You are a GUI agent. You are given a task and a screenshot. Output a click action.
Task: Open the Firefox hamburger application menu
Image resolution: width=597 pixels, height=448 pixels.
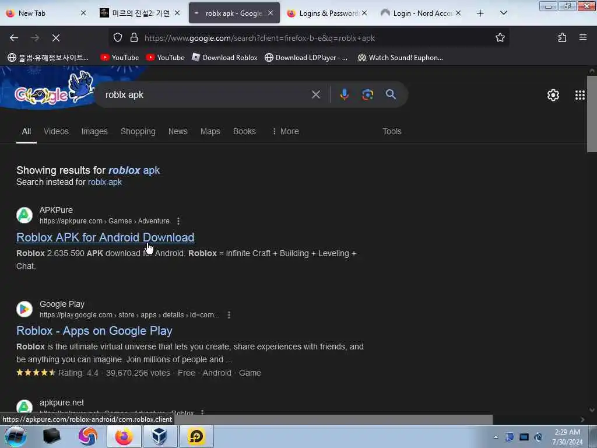[582, 38]
